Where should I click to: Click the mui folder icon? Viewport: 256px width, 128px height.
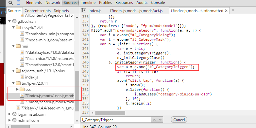[18, 46]
